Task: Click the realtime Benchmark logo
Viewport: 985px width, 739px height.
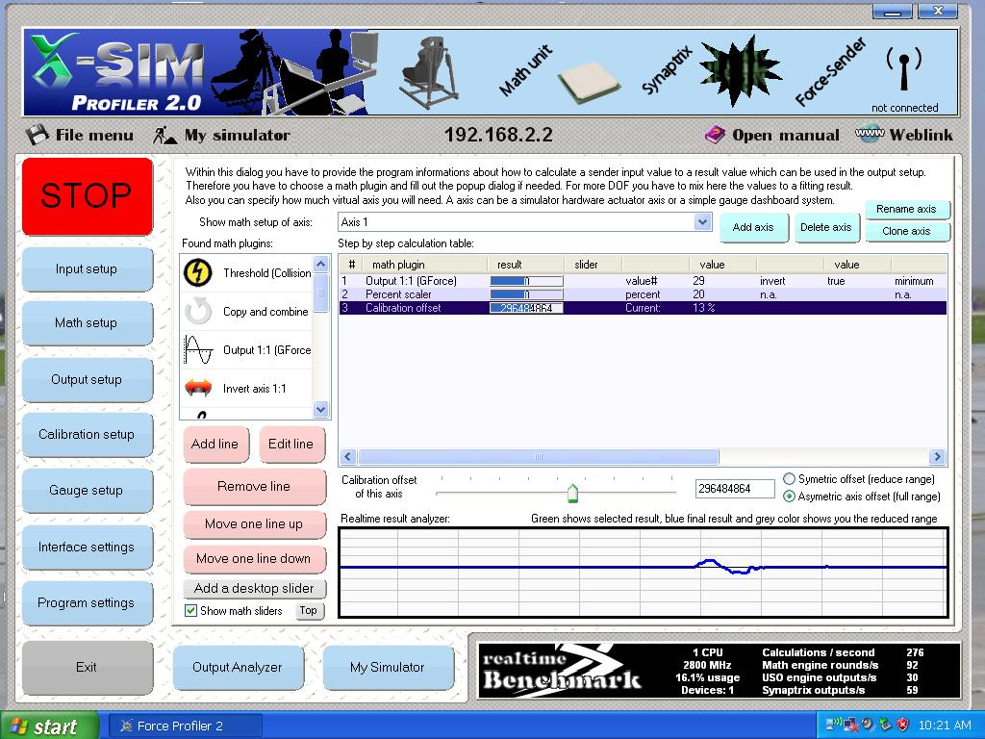Action: 561,671
